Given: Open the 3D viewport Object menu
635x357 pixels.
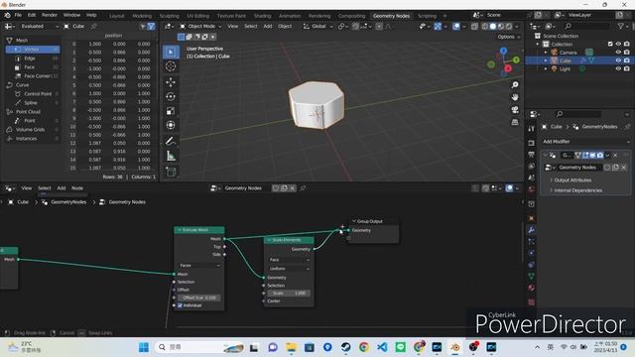Looking at the screenshot, I should (285, 27).
